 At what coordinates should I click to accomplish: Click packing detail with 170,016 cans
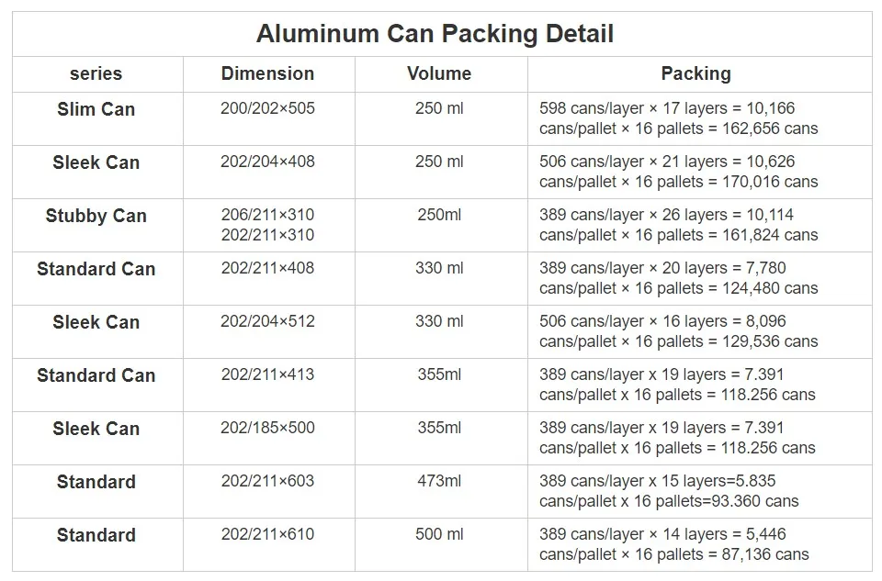(x=678, y=172)
